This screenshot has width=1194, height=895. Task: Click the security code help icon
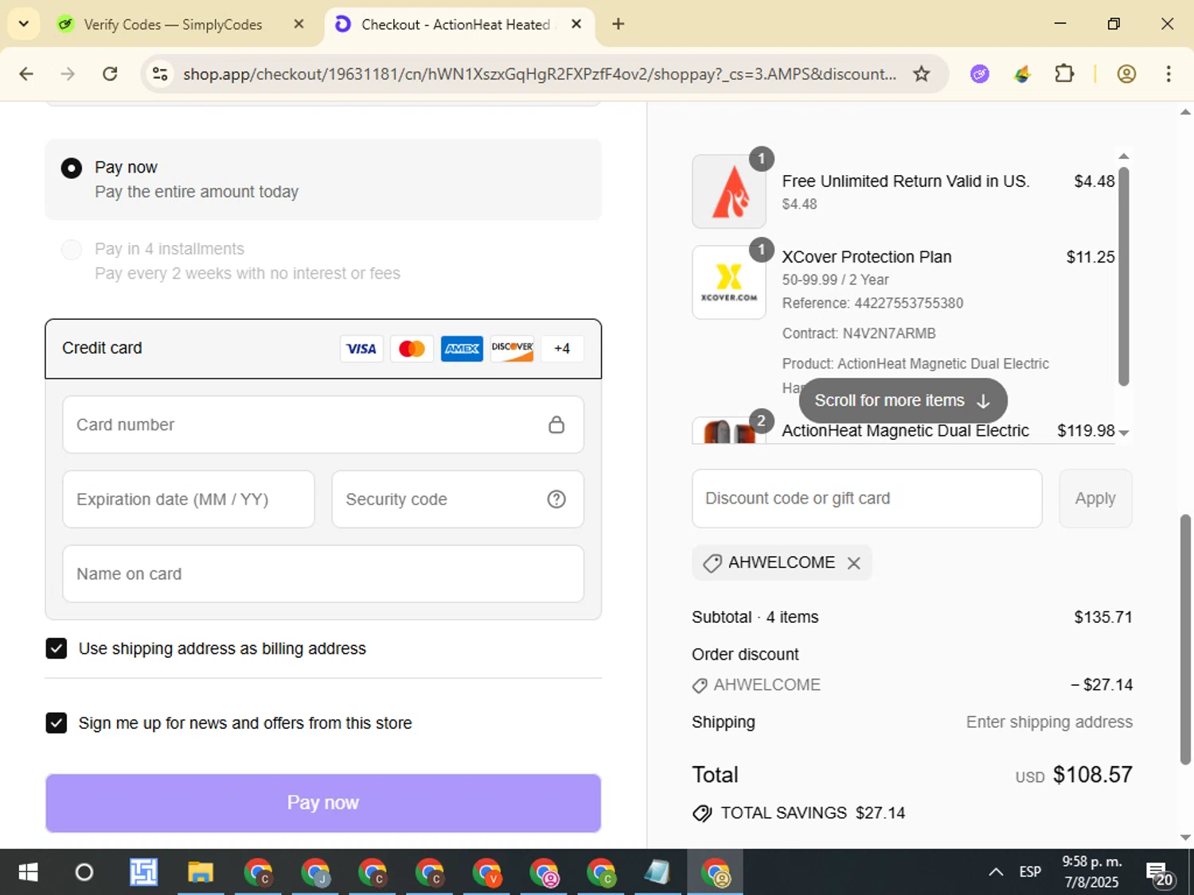pyautogui.click(x=556, y=500)
